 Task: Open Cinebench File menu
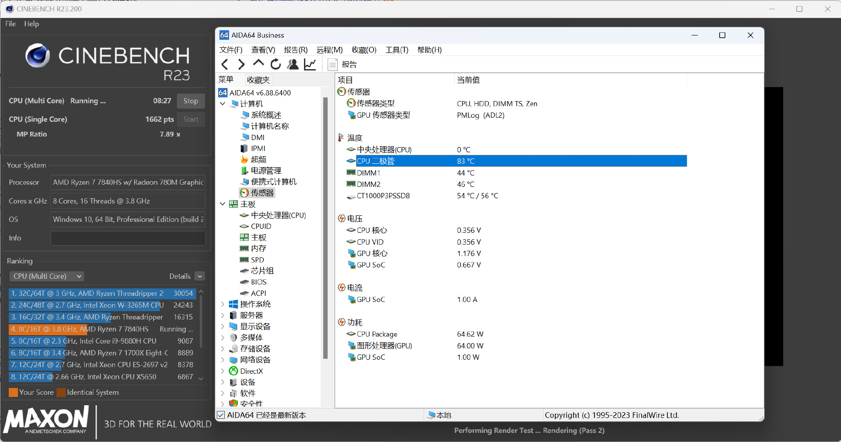[11, 24]
